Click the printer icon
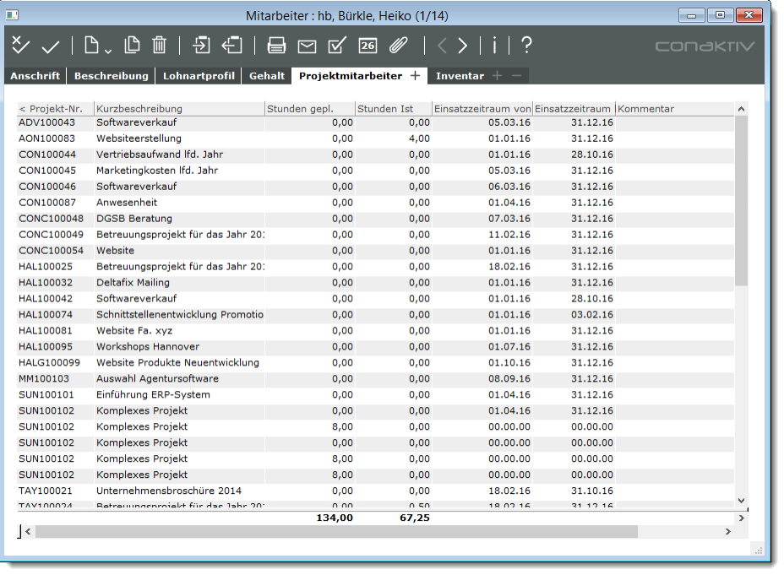This screenshot has height=575, width=784. (x=277, y=46)
